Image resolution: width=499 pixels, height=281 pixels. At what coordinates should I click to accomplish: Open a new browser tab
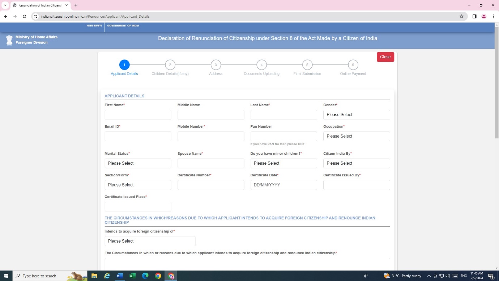[76, 5]
